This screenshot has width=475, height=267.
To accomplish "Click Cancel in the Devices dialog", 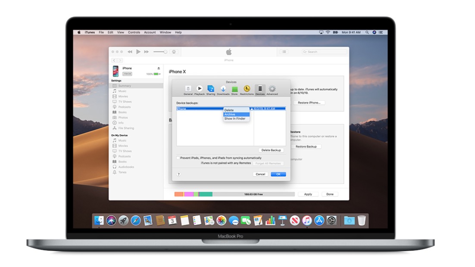I will (260, 174).
